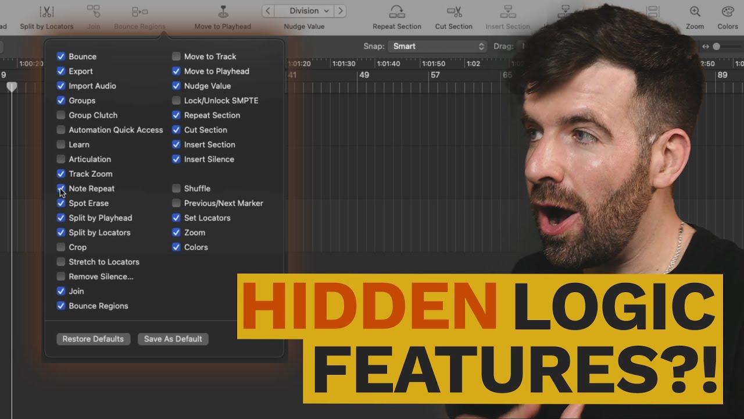
Task: Enable the Stretch to Locators checkbox
Action: [x=61, y=262]
